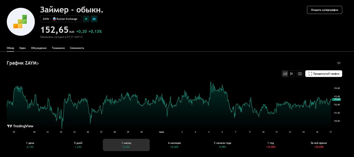Click the 154,00 price axis label
This screenshot has width=354, height=157.
pos(337,88)
